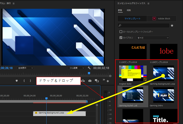Select the Angled Slate template thumbnail
Viewport: 183px width, 124px height.
(x=133, y=73)
